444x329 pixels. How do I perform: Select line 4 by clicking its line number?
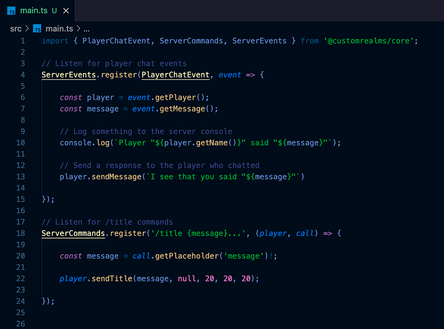pyautogui.click(x=23, y=75)
